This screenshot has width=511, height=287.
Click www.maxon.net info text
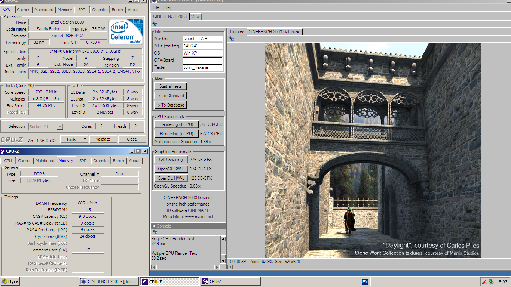tap(199, 217)
